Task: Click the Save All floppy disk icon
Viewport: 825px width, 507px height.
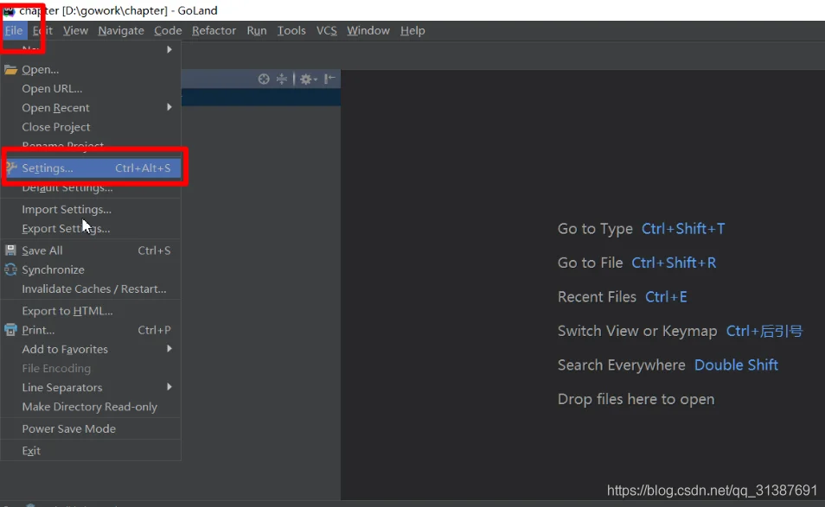Action: (x=10, y=250)
